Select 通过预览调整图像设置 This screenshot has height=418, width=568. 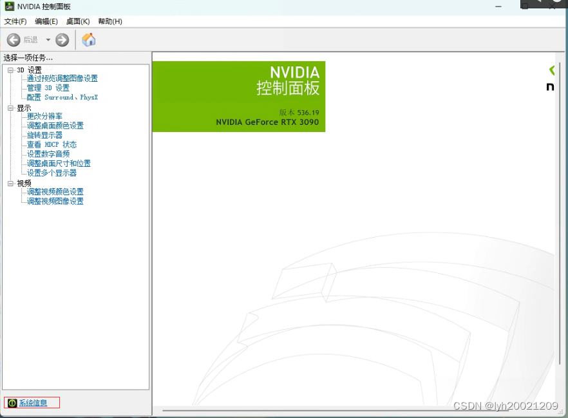coord(62,78)
